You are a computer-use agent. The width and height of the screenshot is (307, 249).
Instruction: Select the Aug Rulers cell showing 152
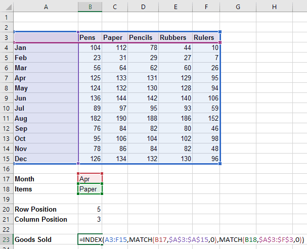click(x=206, y=118)
